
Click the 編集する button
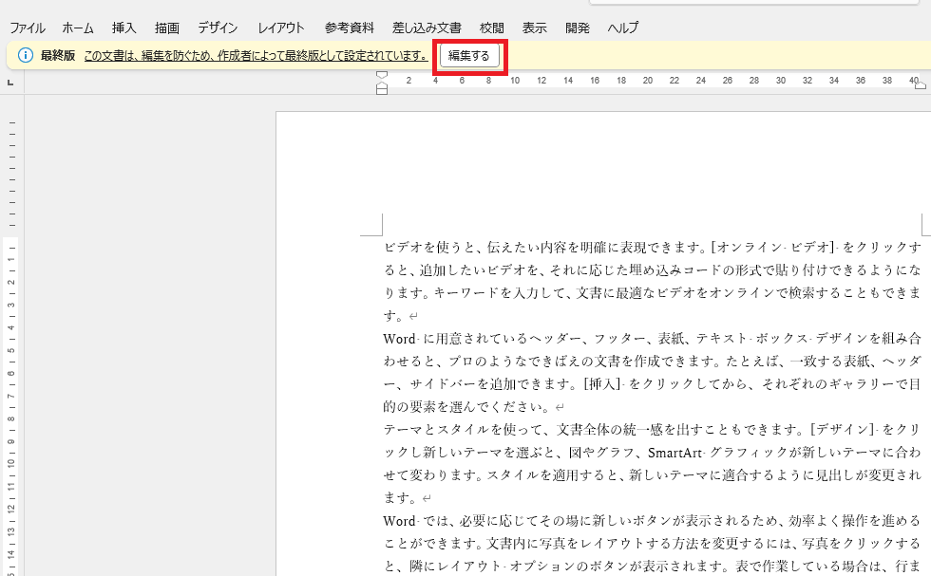[469, 56]
